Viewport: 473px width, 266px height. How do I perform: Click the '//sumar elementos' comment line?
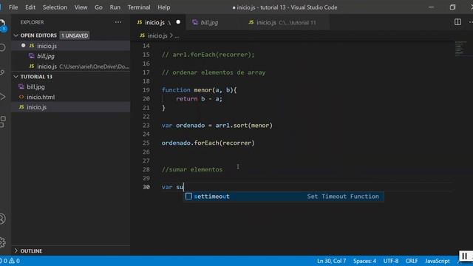pyautogui.click(x=192, y=169)
